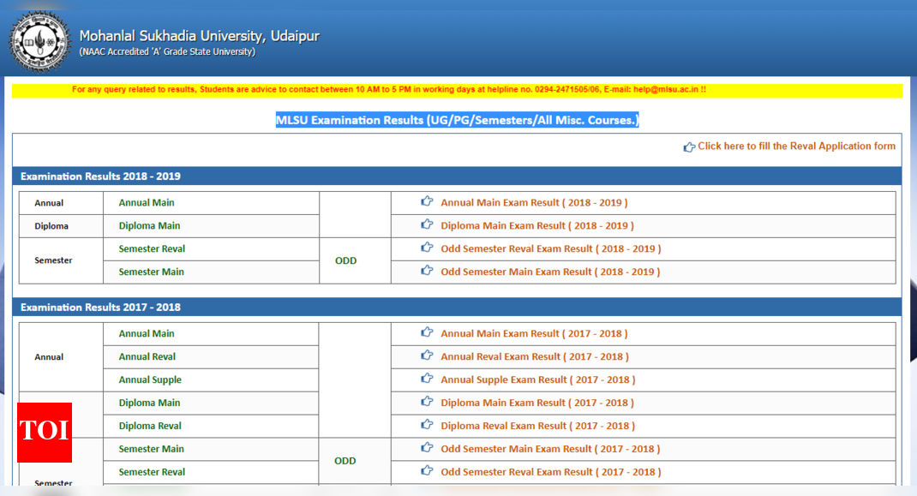Open Annual Main Exam Result (2018 - 2019)
Image resolution: width=917 pixels, height=496 pixels.
(534, 203)
